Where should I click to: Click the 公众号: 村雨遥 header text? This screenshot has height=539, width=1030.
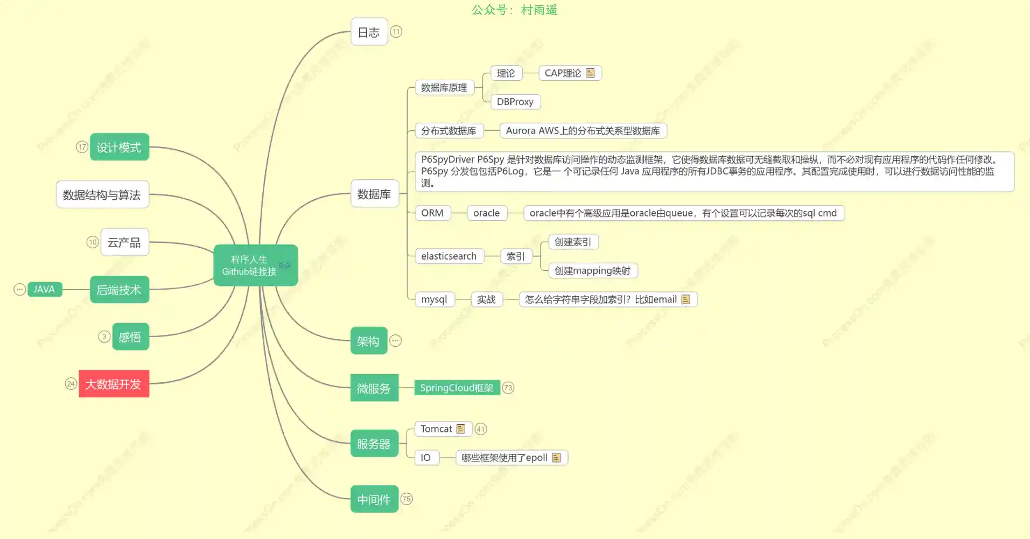[514, 10]
